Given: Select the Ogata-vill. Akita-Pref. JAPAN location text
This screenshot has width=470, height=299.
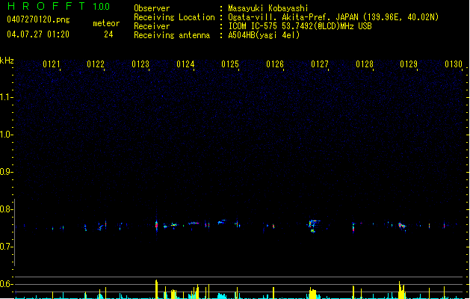Looking at the screenshot, I should [x=333, y=17].
